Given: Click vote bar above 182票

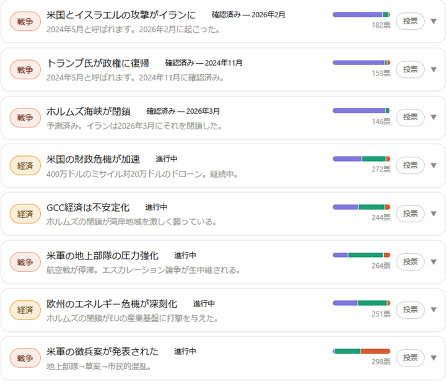Looking at the screenshot, I should pos(361,14).
